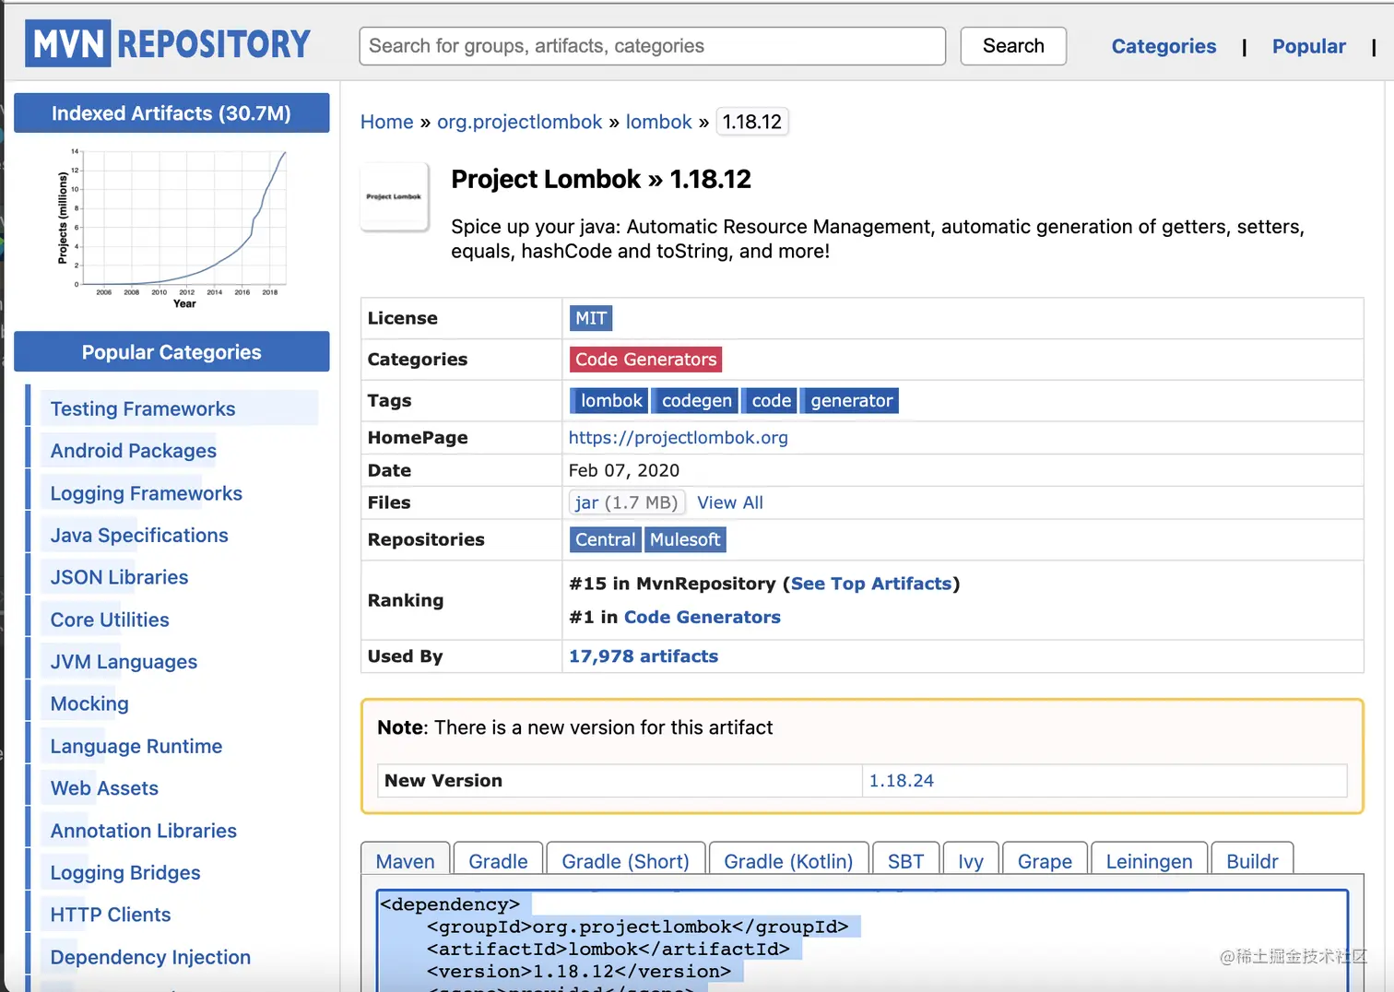Select the code tag
This screenshot has width=1394, height=992.
pyautogui.click(x=769, y=401)
